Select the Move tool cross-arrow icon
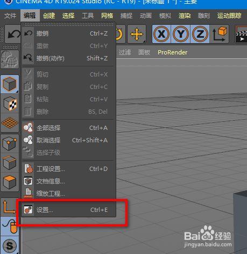The image size is (247, 254). 137,34
